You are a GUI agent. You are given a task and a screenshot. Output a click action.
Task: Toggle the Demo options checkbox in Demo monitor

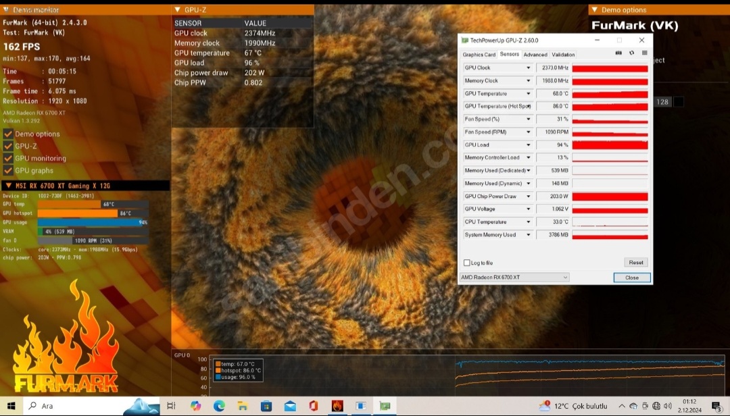click(8, 134)
